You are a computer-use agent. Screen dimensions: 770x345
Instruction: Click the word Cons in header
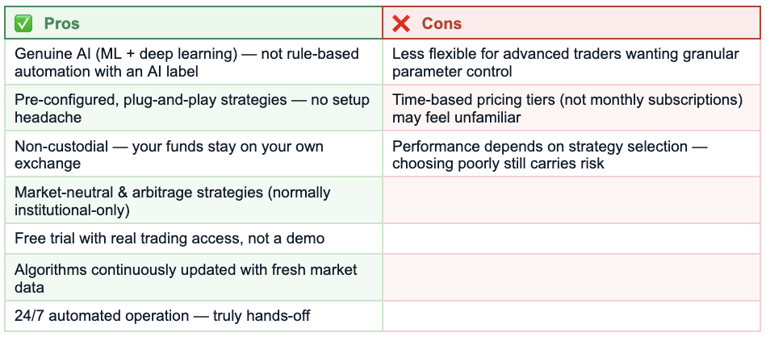point(441,23)
